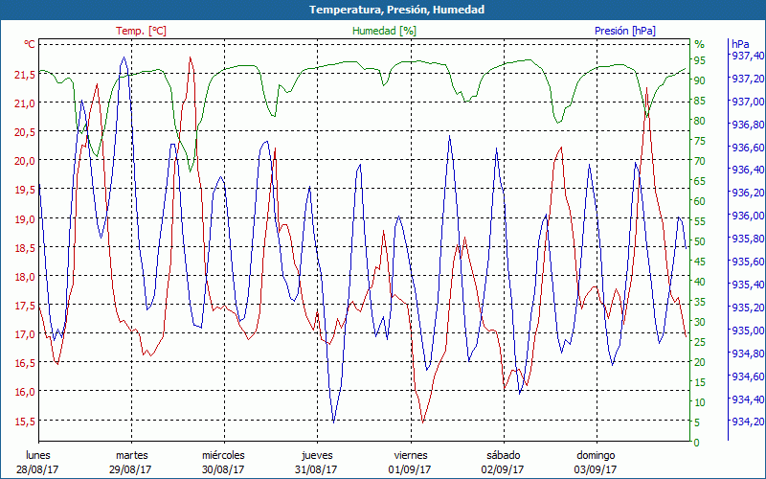The image size is (766, 479).
Task: Click the % unit label on humidity axis
Action: click(699, 44)
